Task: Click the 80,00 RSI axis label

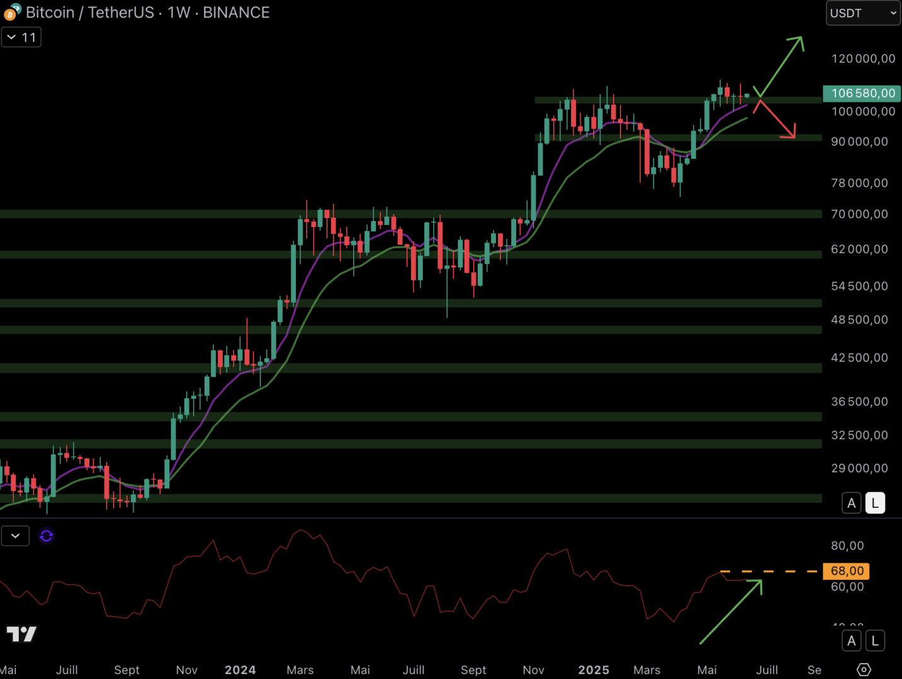Action: (x=847, y=546)
